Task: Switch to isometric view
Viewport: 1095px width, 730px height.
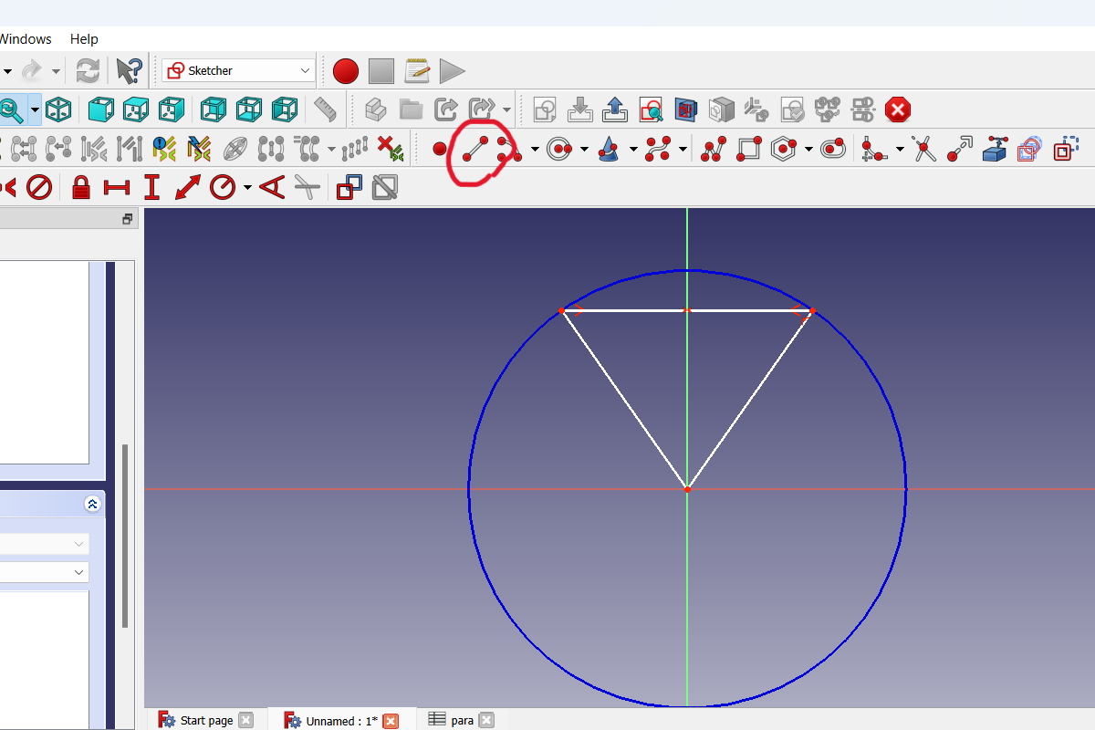Action: pos(58,109)
